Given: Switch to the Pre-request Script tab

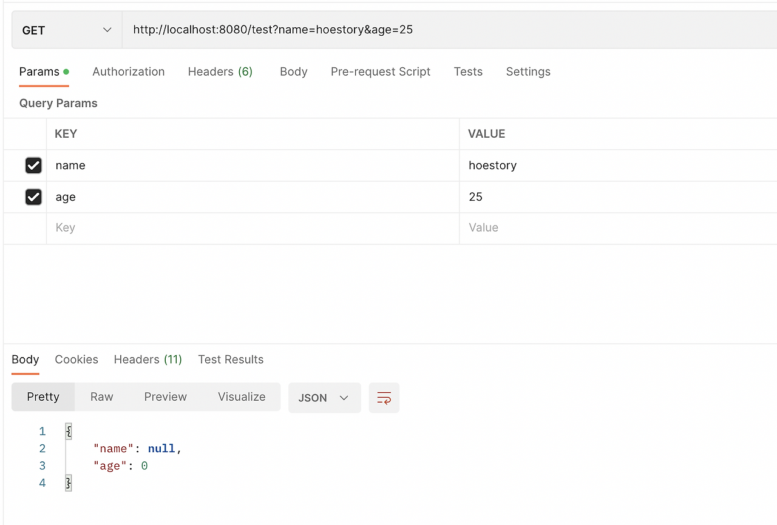Looking at the screenshot, I should coord(380,72).
